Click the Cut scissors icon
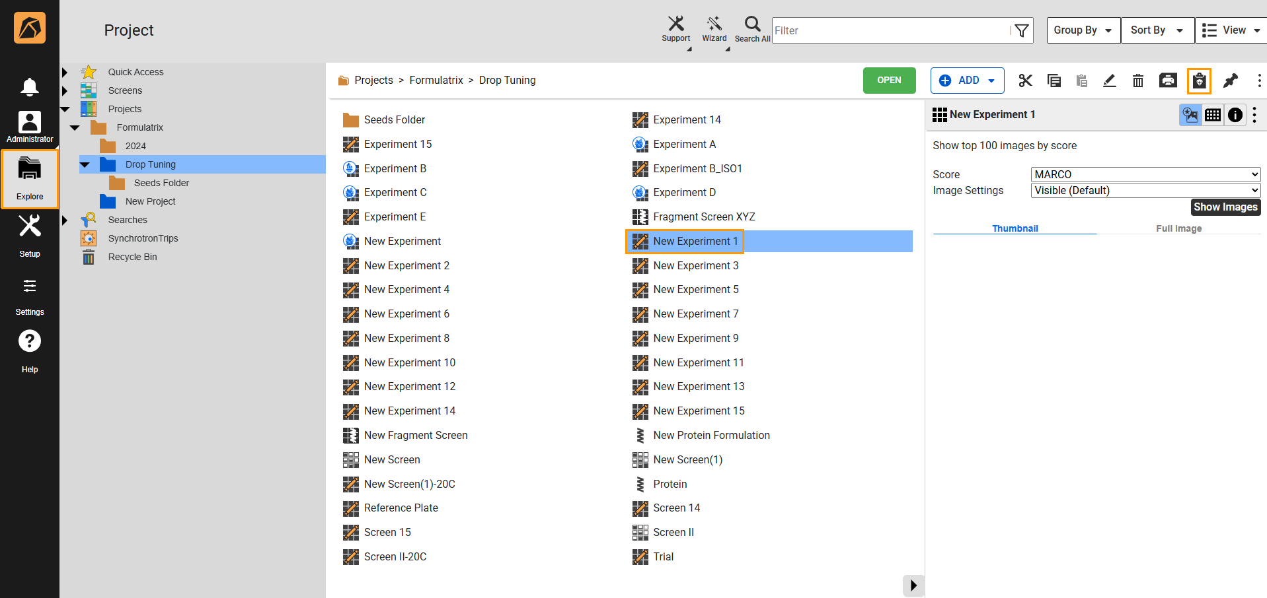This screenshot has height=598, width=1267. tap(1025, 81)
